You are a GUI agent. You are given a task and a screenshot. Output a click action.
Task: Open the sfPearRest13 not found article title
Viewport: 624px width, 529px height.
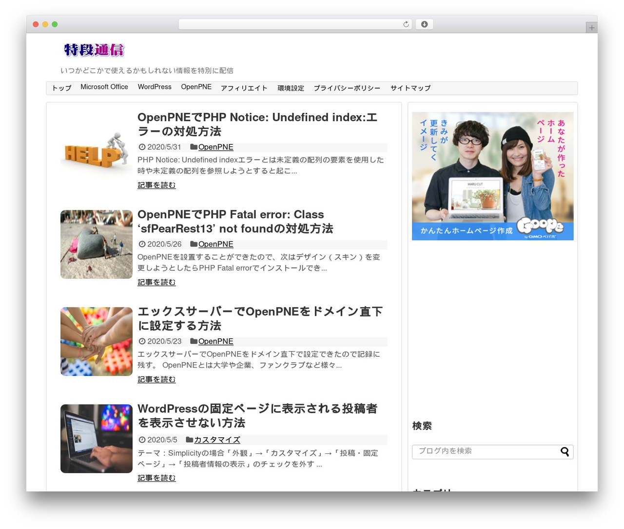point(235,222)
